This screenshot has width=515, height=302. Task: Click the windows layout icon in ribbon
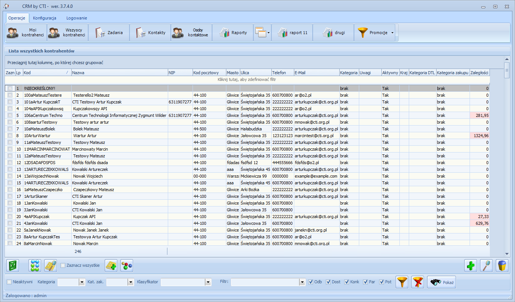tap(261, 33)
